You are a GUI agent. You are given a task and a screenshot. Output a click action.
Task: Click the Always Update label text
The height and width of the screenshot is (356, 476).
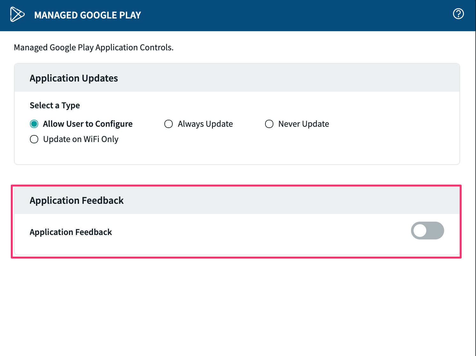205,124
